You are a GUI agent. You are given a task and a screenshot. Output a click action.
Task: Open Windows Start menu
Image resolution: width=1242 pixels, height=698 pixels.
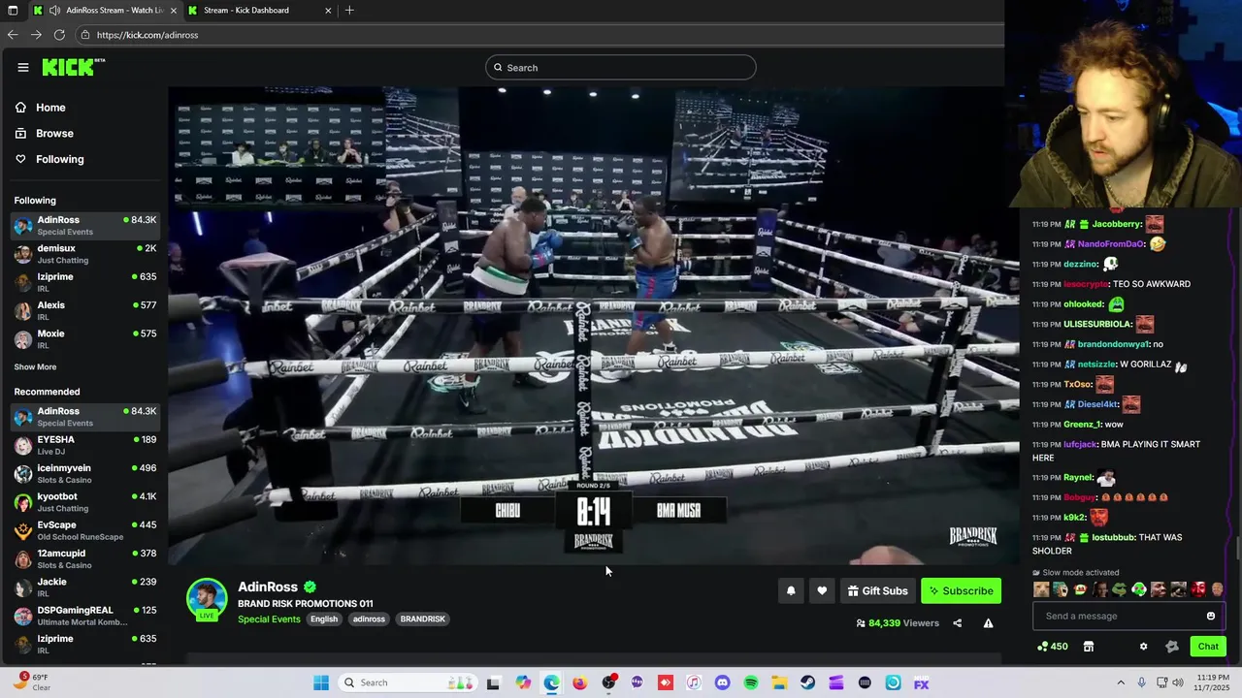(x=321, y=682)
